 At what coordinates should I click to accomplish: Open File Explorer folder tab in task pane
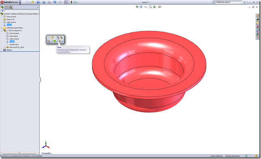257,23
